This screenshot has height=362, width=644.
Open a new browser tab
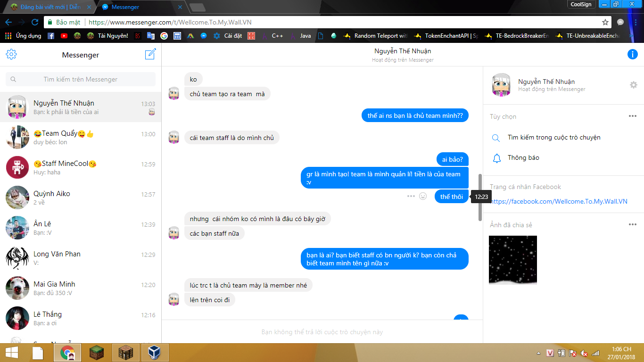point(197,7)
